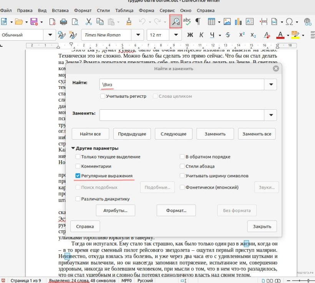Open the Таблица menu
This screenshot has height=283, width=315.
tap(124, 11)
